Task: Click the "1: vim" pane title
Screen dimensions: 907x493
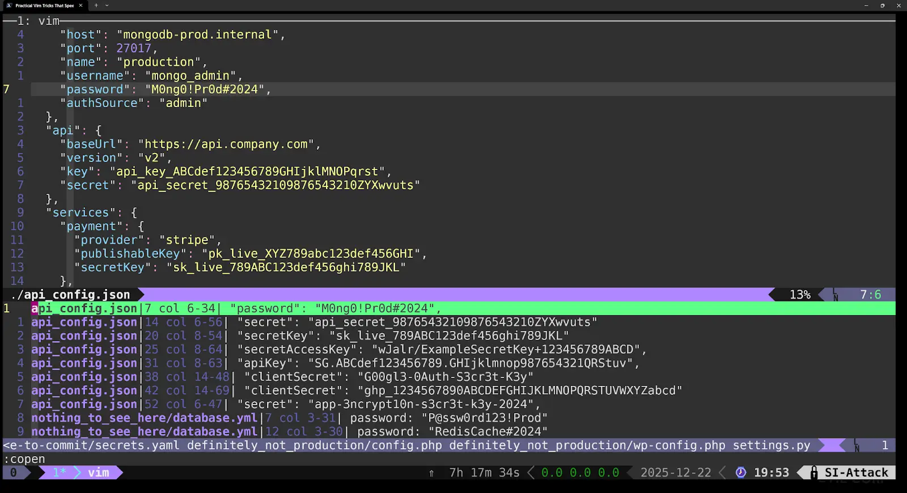Action: pos(38,21)
